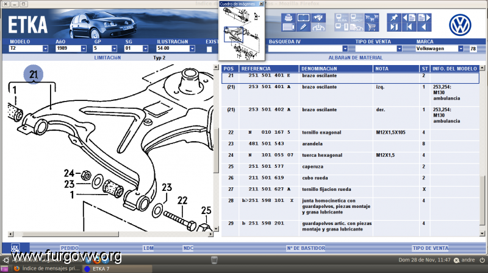
Task: Open the single shopping cart icon
Action: click(371, 27)
